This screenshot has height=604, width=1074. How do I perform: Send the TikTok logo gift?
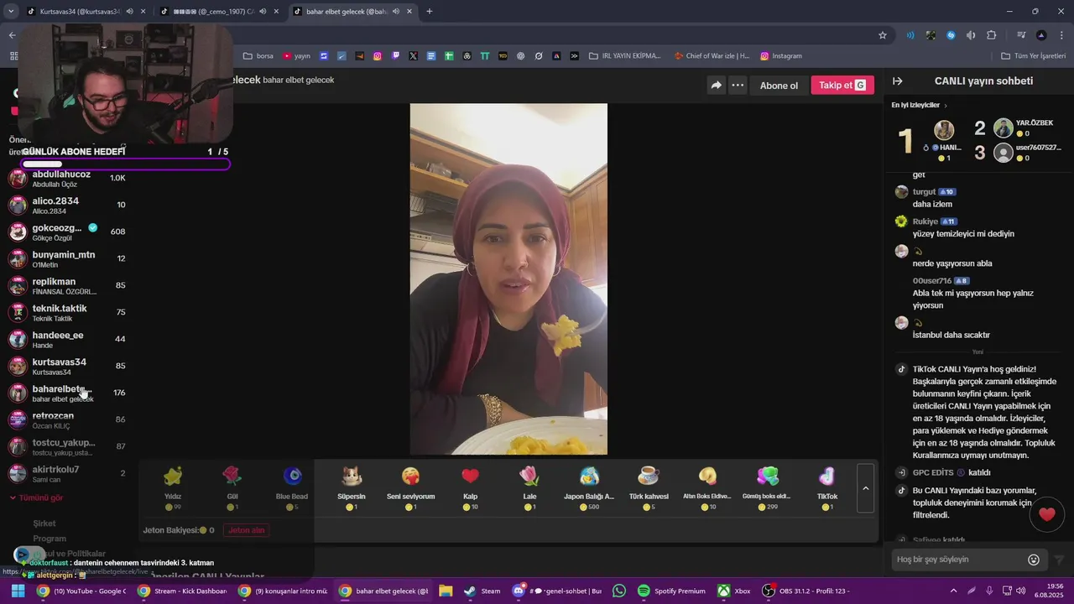tap(827, 487)
